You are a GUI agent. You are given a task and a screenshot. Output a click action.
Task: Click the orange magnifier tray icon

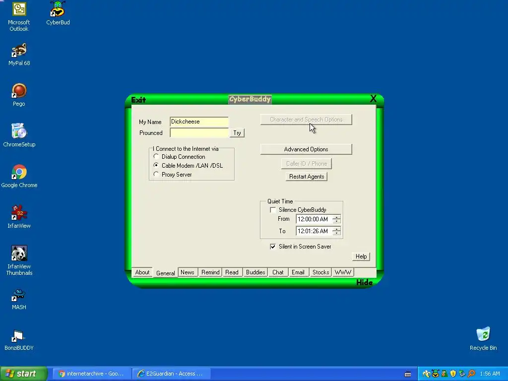(x=471, y=374)
